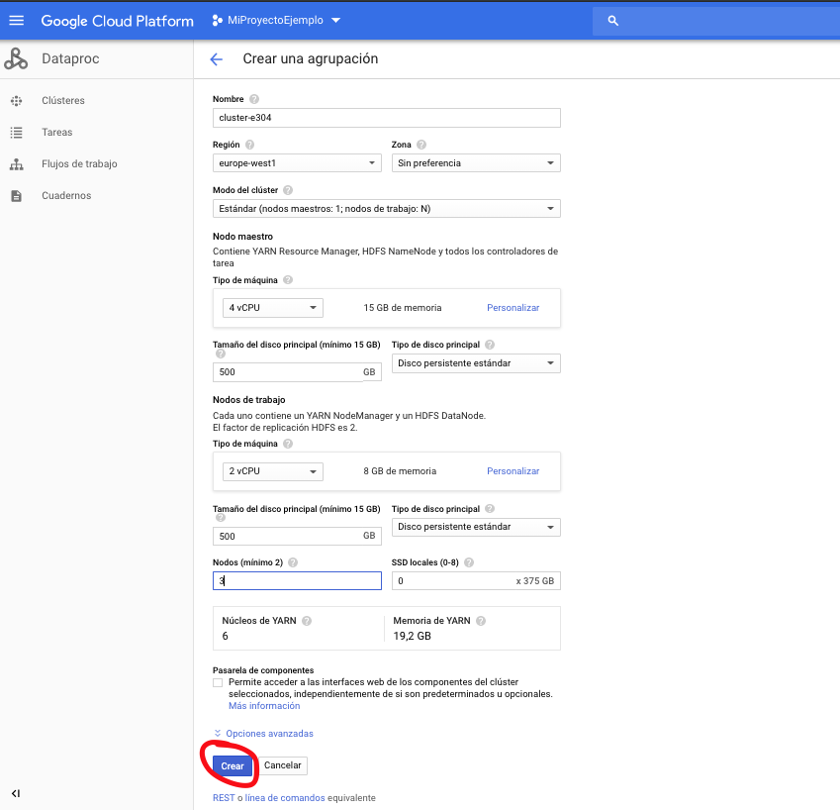Focus the master disk size field 500
The height and width of the screenshot is (810, 840).
click(297, 372)
